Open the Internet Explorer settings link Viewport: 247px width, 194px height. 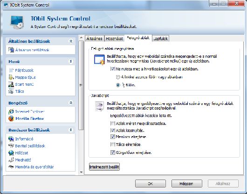point(30,111)
